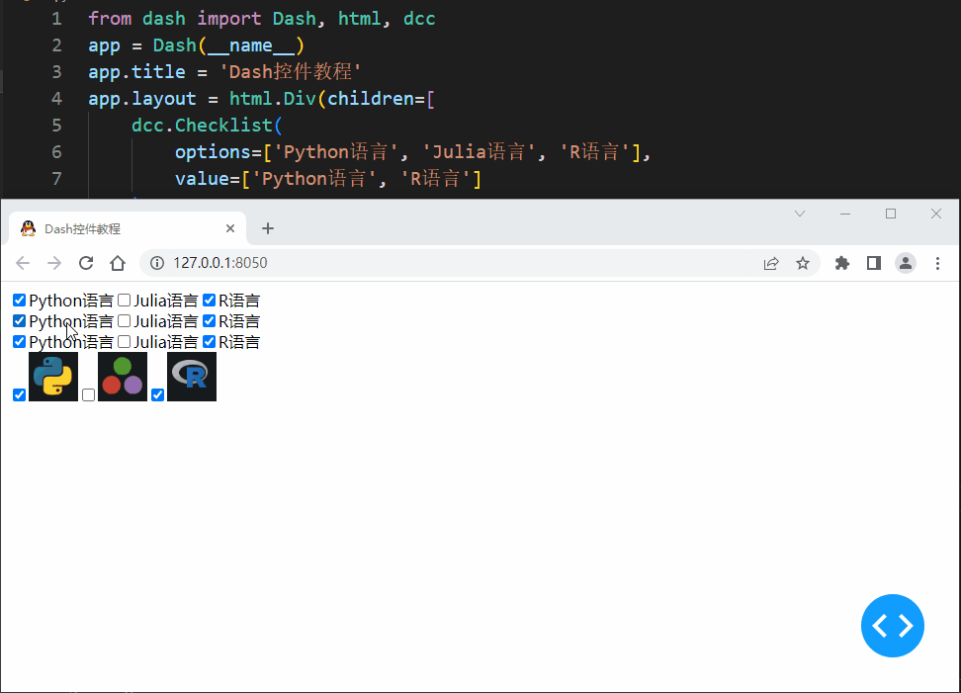Screen dimensions: 961x693
Task: Uncheck R语言 in the first checklist row
Action: 209,301
